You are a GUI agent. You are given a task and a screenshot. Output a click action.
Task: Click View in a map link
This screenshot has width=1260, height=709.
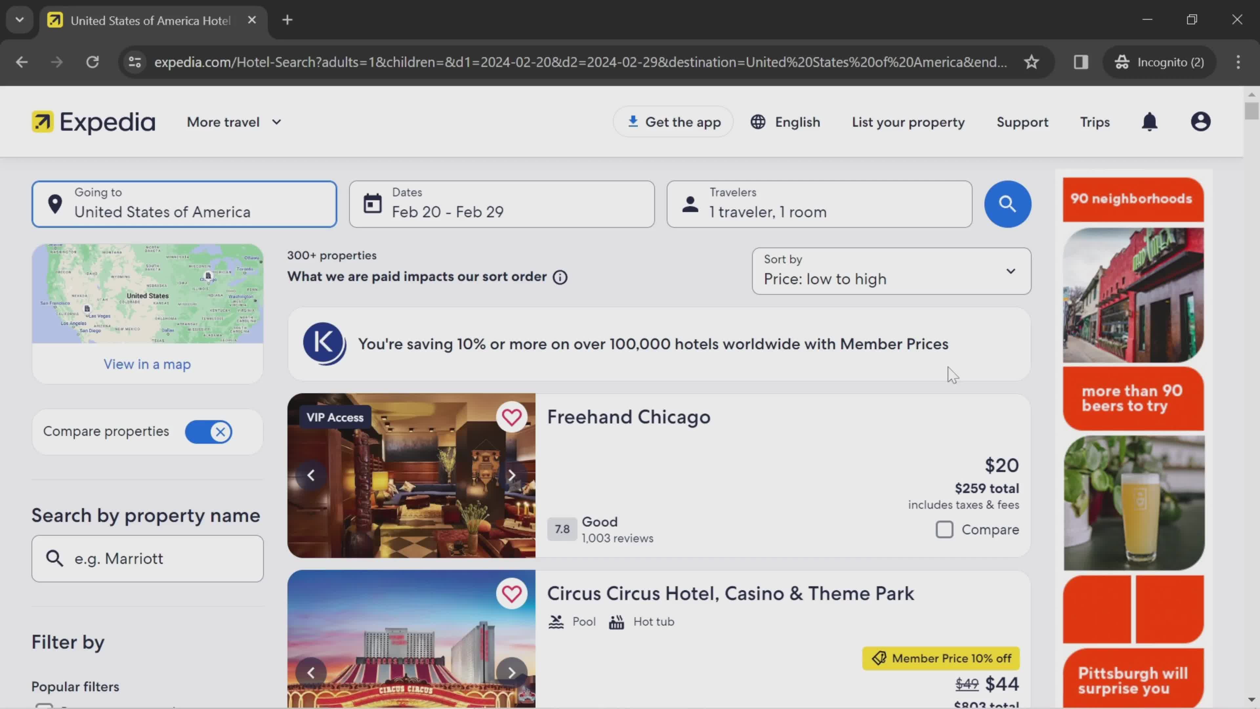(x=147, y=364)
